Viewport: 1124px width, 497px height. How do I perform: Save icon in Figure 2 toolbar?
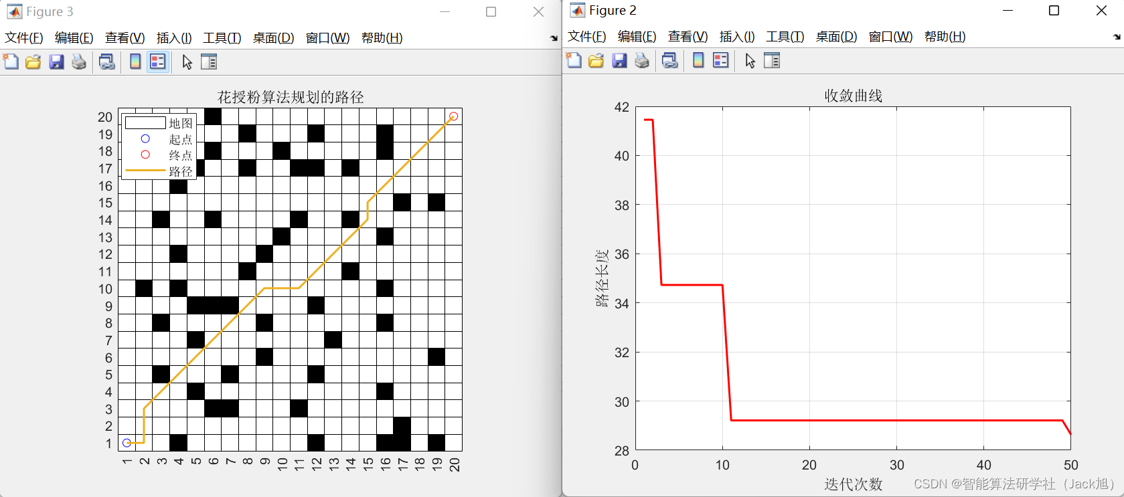[619, 60]
